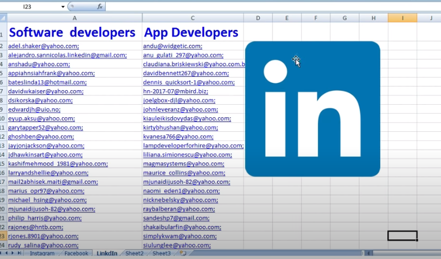Image resolution: width=441 pixels, height=259 pixels.
Task: Open link bateslinda13@hotmail.com
Action: [47, 82]
